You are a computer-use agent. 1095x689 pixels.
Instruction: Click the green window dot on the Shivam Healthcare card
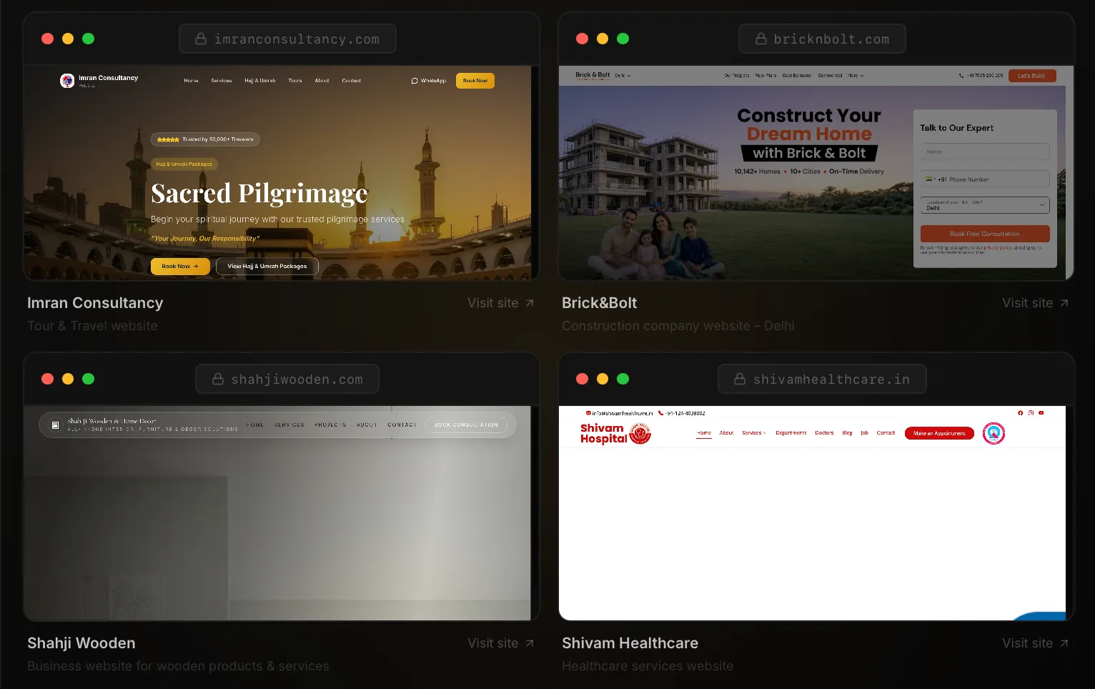(x=623, y=379)
